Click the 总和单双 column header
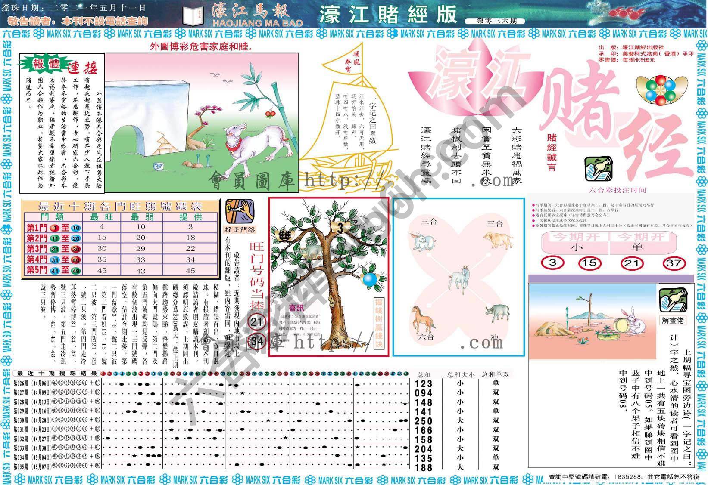 pos(496,374)
